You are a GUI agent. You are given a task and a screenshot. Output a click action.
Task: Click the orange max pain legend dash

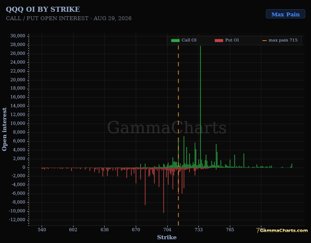click(x=264, y=41)
